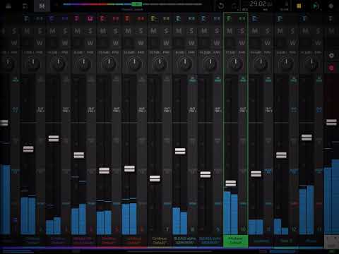Open track 12 channel settings icon
The height and width of the screenshot is (254, 339).
[x=280, y=18]
